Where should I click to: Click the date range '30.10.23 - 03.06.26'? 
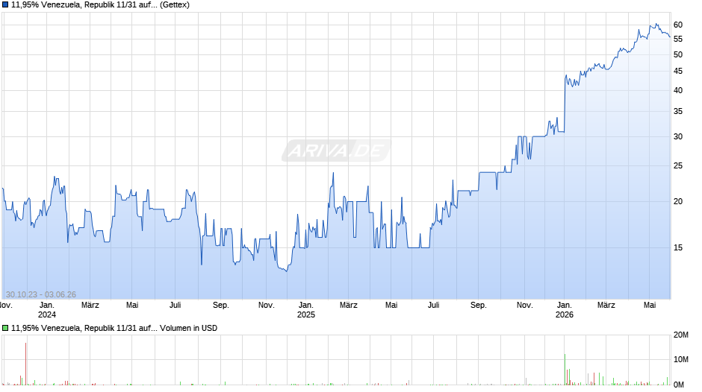click(x=41, y=294)
